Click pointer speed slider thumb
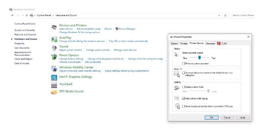 pos(200,58)
